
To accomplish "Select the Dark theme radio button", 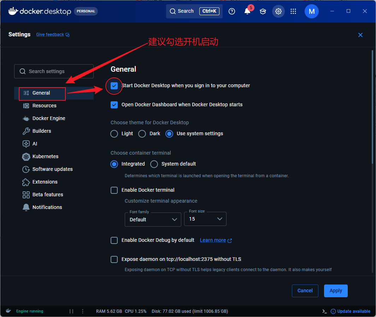I will pos(142,134).
